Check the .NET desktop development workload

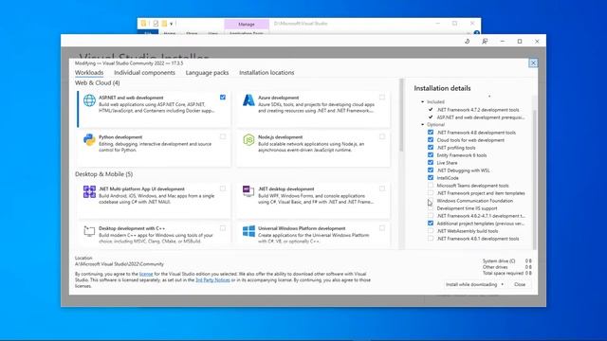382,188
